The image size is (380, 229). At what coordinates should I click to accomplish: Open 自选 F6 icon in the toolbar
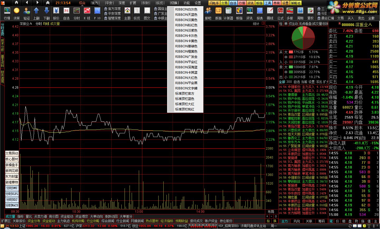point(66,14)
